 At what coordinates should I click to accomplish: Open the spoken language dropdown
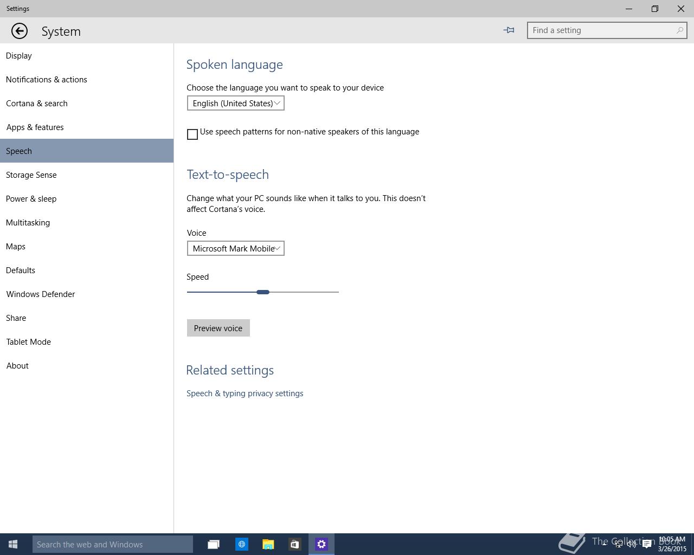(x=236, y=103)
